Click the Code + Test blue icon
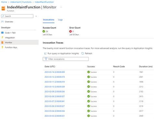The height and width of the screenshot is (119, 154). click(x=2, y=33)
